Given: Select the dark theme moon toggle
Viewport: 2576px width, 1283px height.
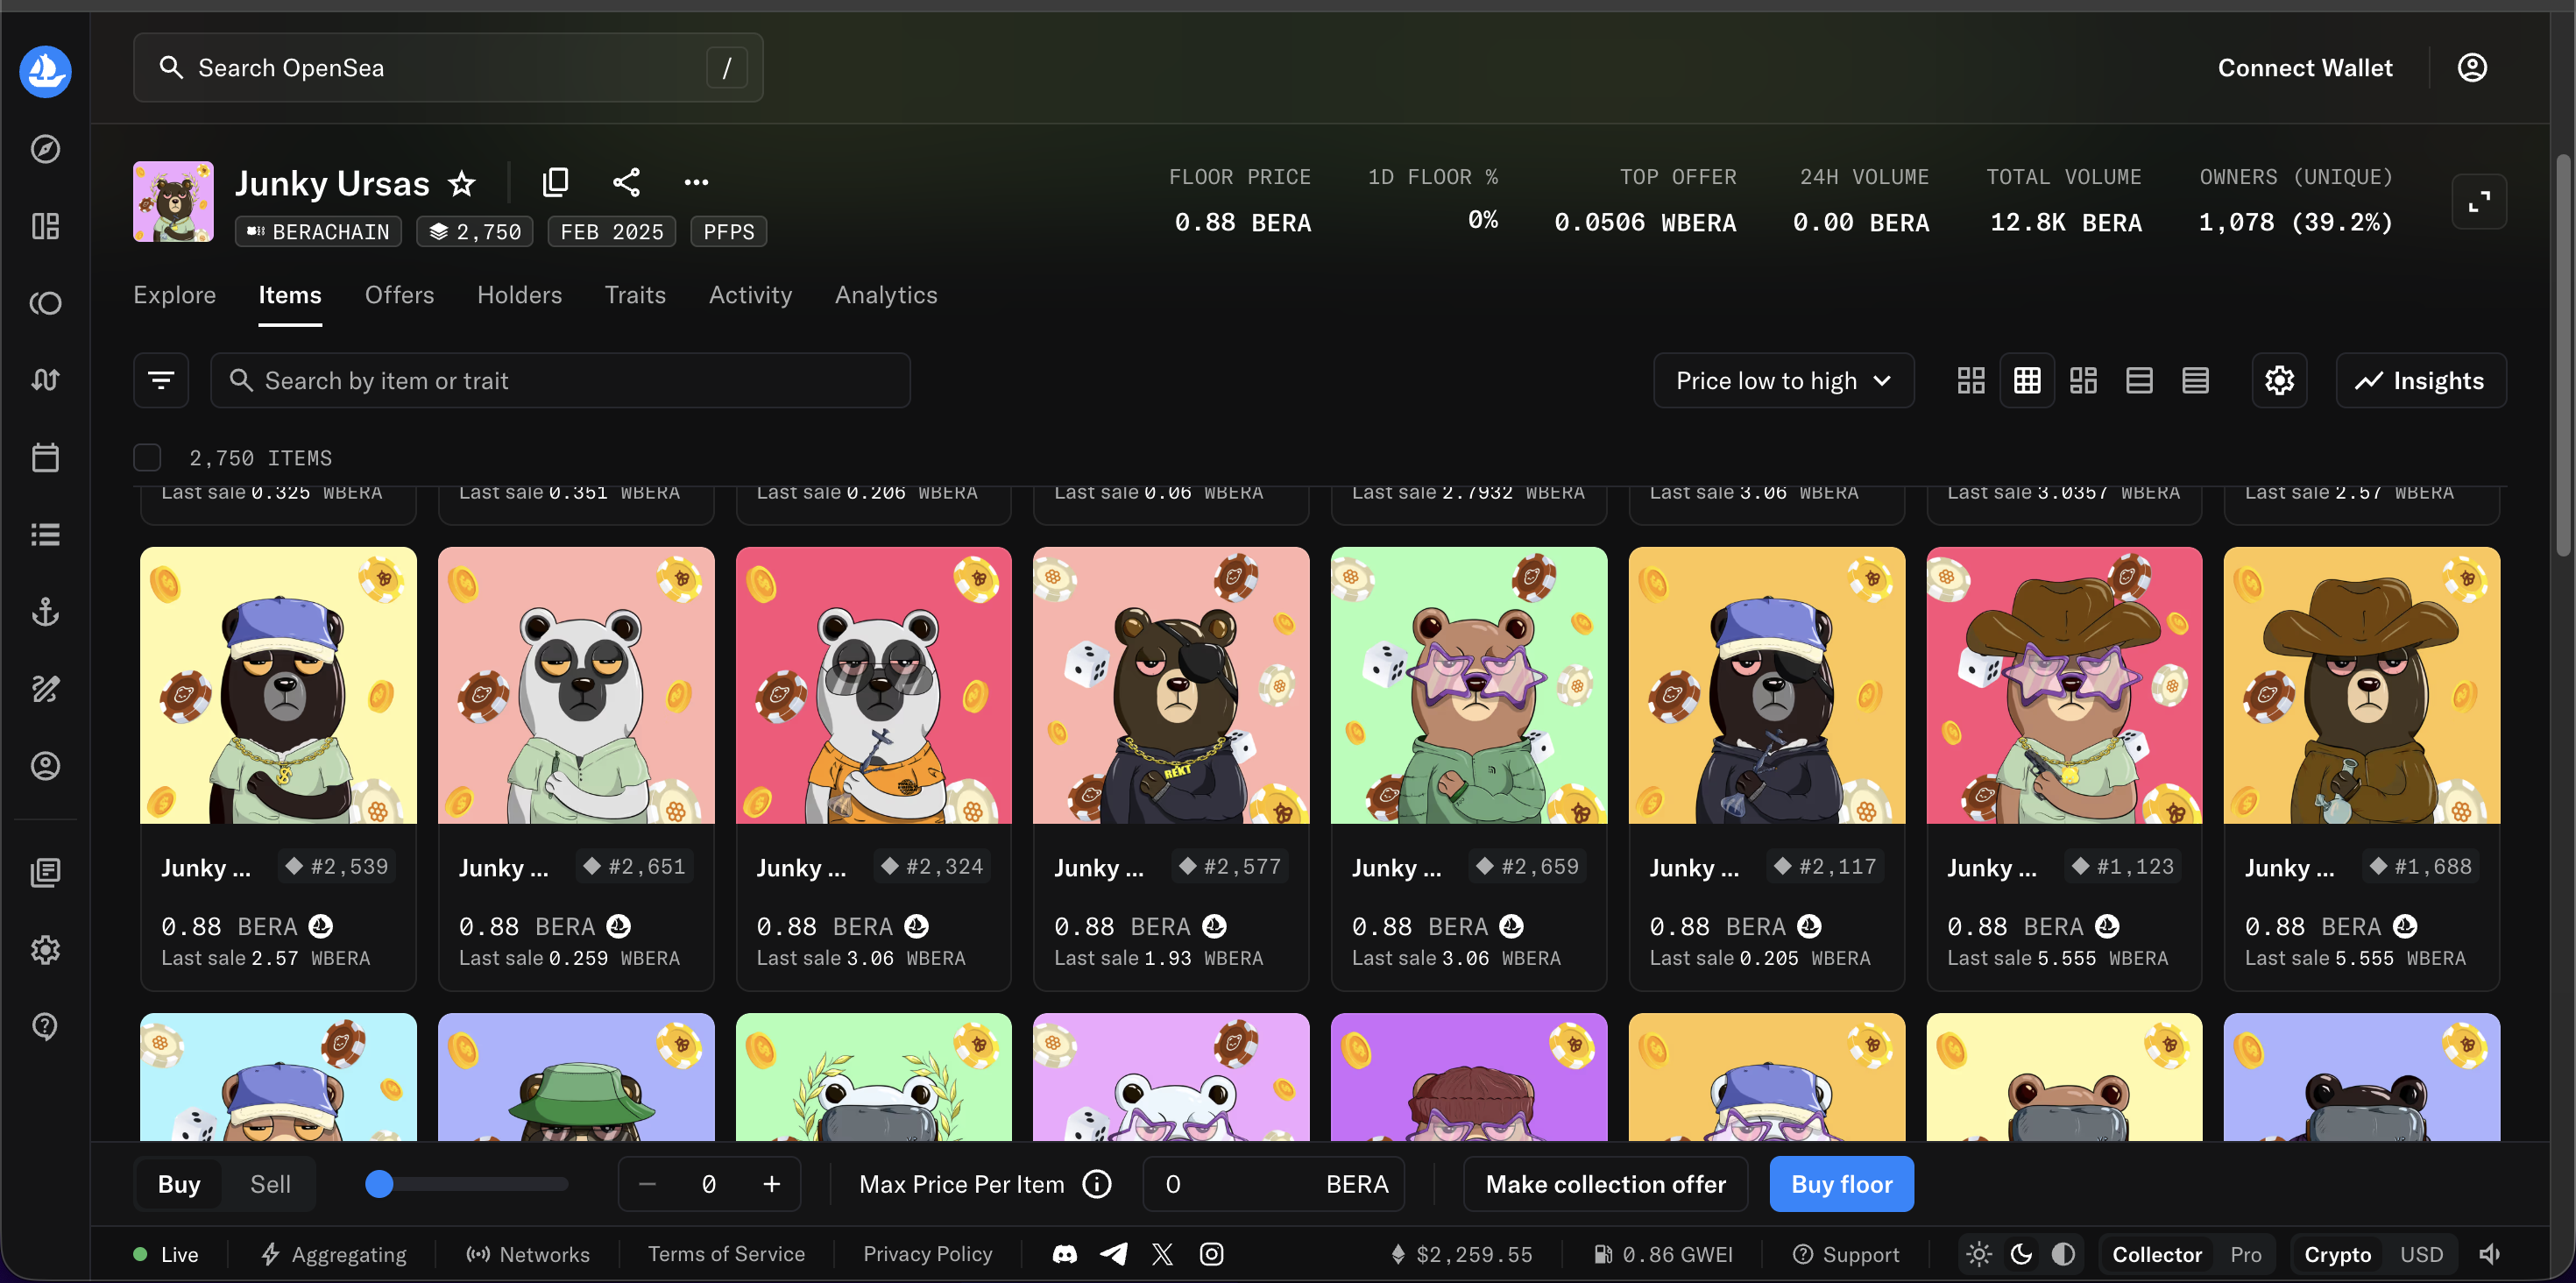Looking at the screenshot, I should pyautogui.click(x=2021, y=1254).
